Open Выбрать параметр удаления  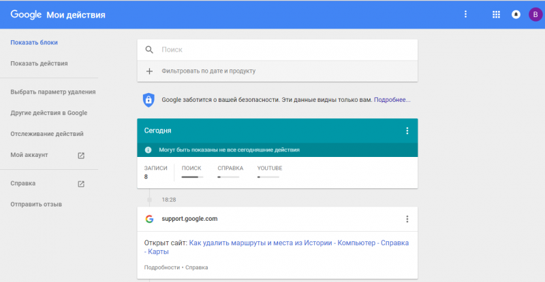[53, 92]
